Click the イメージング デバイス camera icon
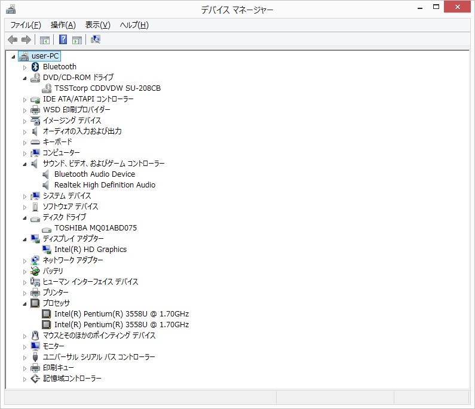475x409 pixels. [35, 121]
